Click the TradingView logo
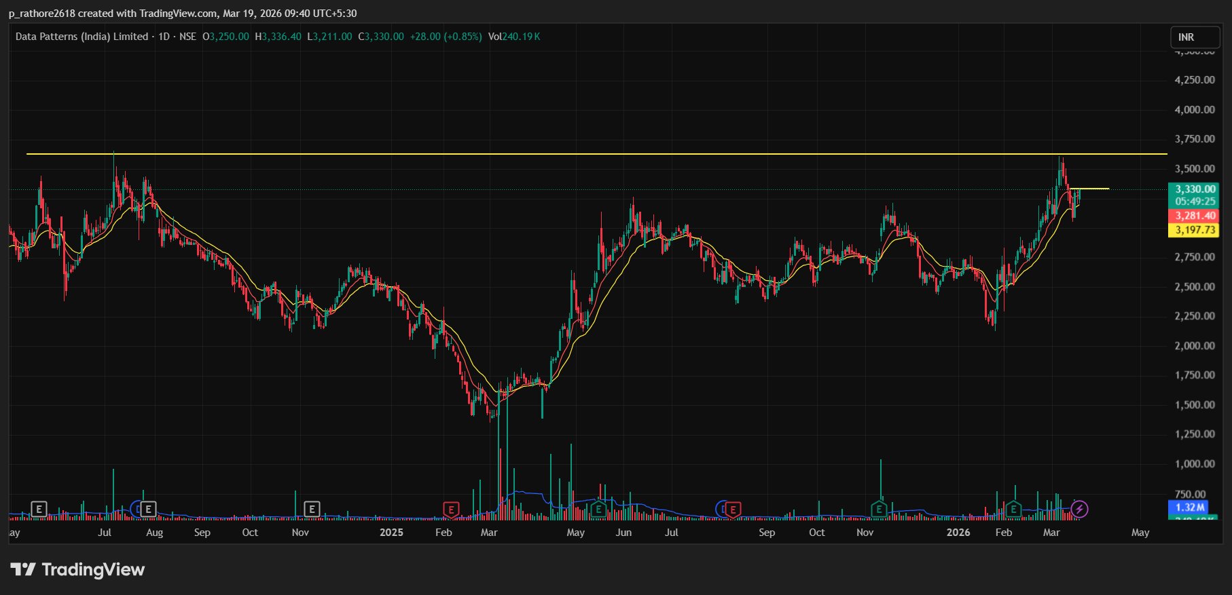 [77, 569]
